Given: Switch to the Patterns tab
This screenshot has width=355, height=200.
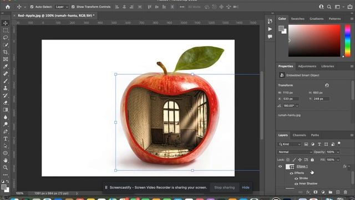Looking at the screenshot, I should pyautogui.click(x=334, y=19).
